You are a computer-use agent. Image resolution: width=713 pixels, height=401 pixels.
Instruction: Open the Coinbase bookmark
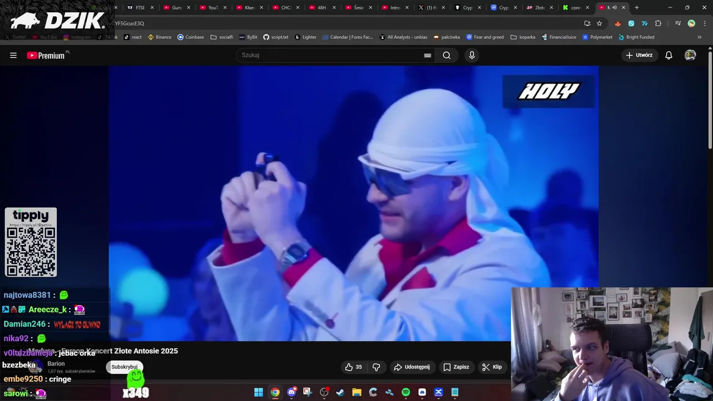(191, 37)
